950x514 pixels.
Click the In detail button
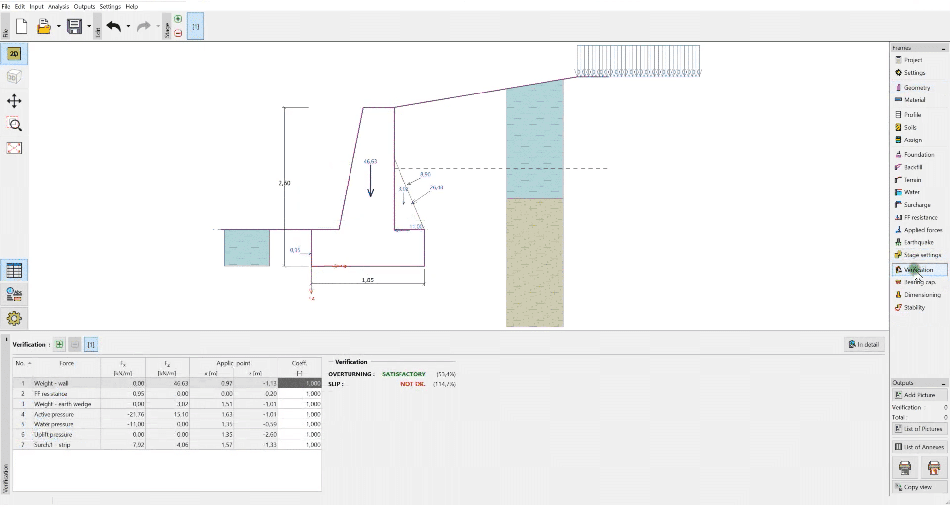864,345
